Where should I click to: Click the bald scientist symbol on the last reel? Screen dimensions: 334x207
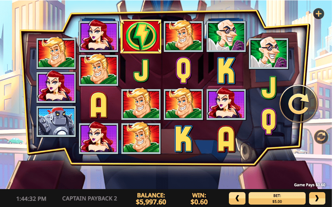(269, 54)
